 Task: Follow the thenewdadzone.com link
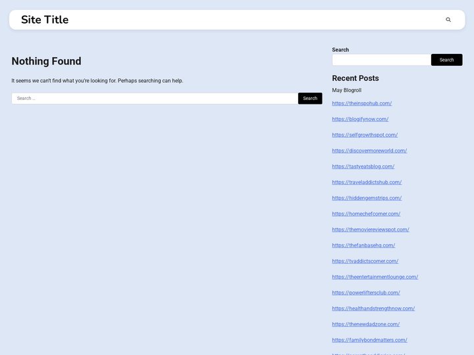pyautogui.click(x=366, y=324)
